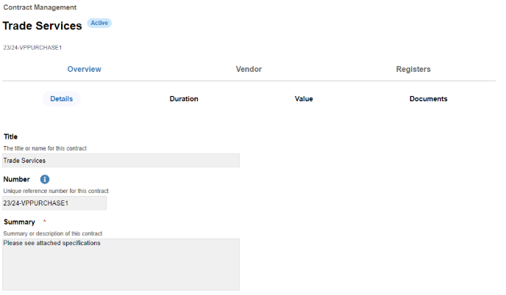Click the Title field label

(x=10, y=136)
